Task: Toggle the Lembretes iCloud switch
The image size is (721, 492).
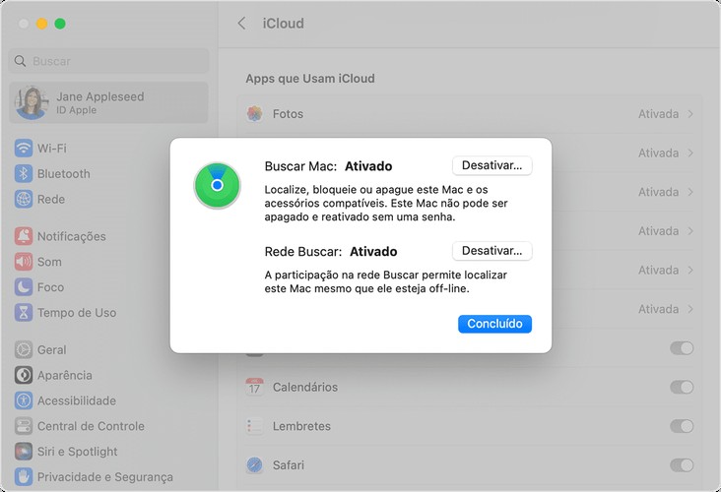Action: (x=682, y=426)
